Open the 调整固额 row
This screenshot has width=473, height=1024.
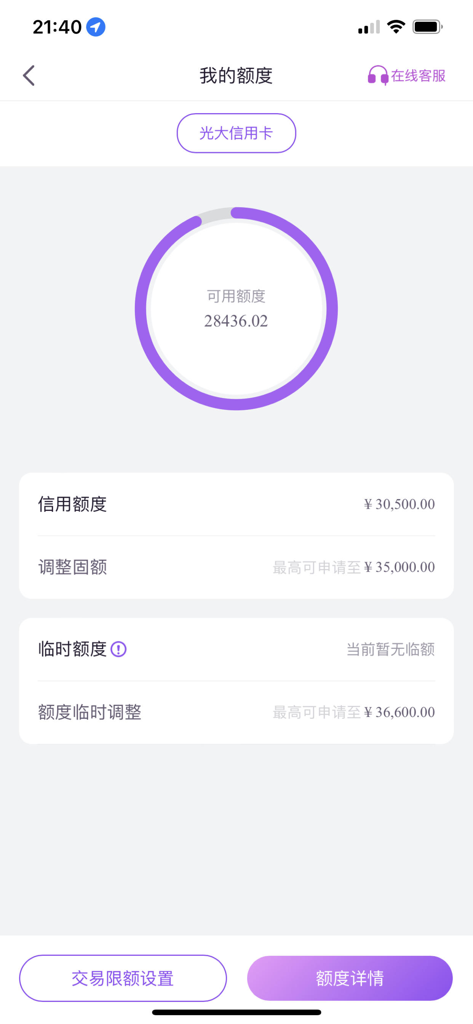click(237, 567)
